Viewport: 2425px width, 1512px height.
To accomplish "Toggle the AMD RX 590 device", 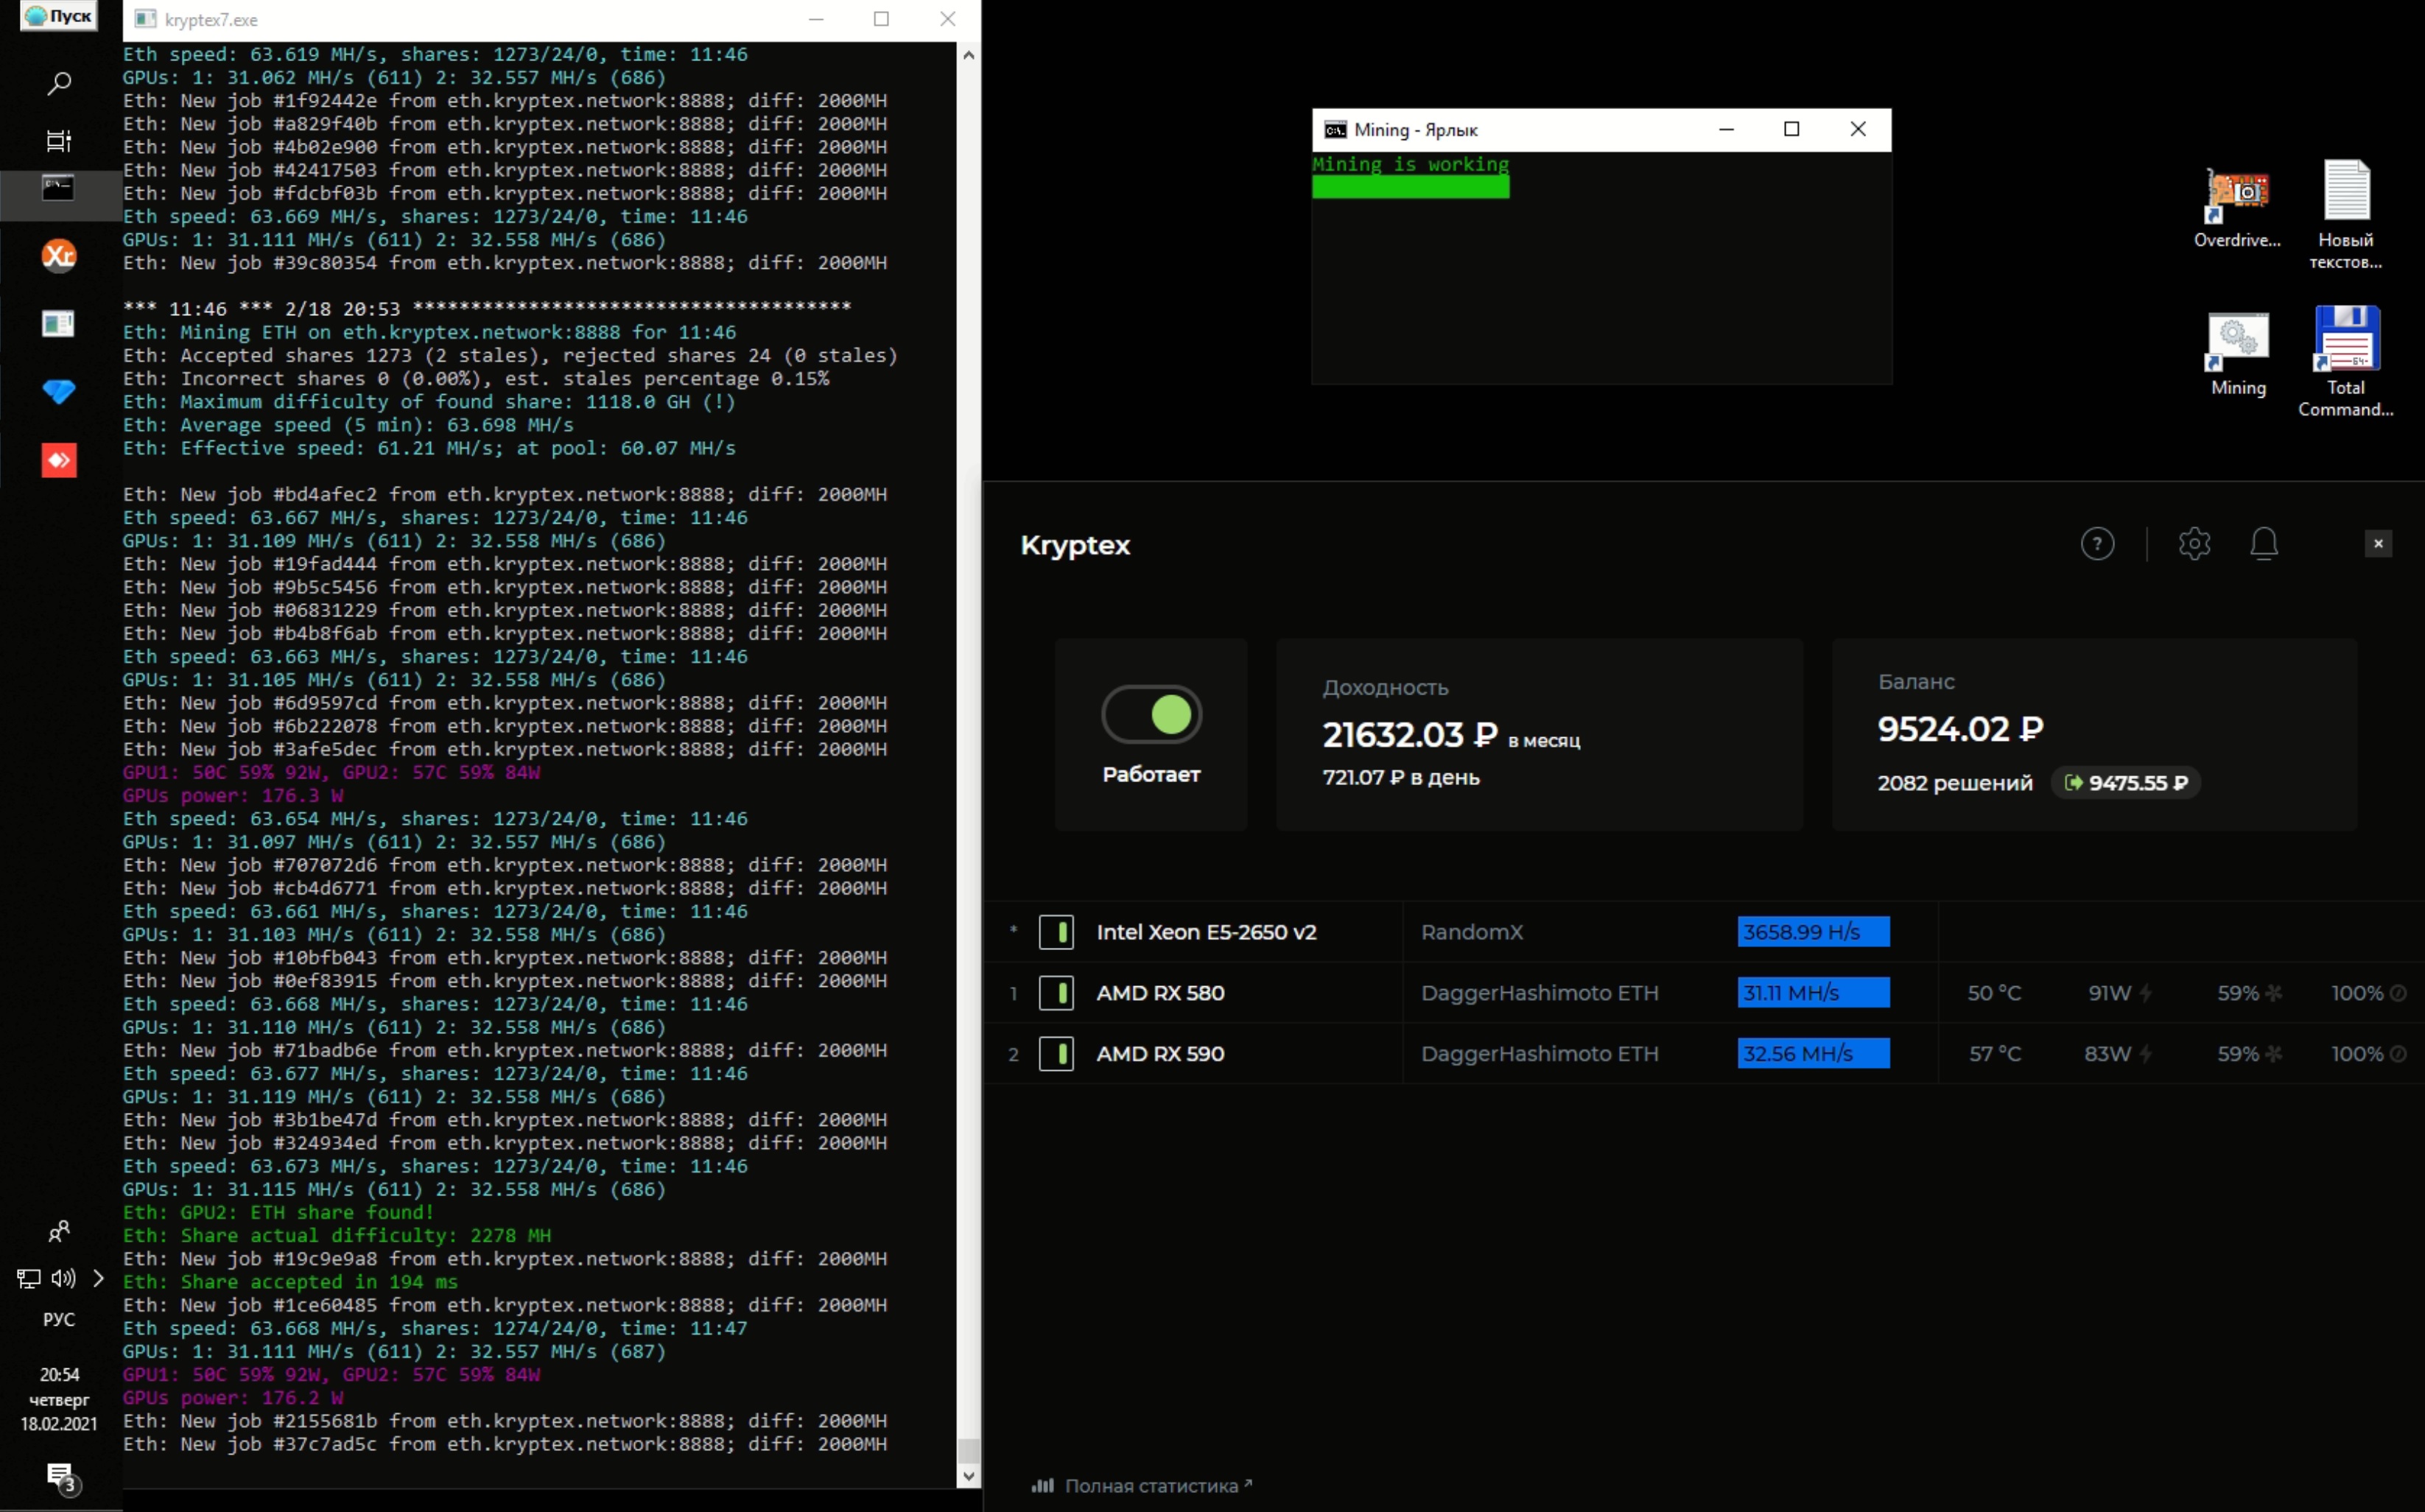I will 1056,1054.
